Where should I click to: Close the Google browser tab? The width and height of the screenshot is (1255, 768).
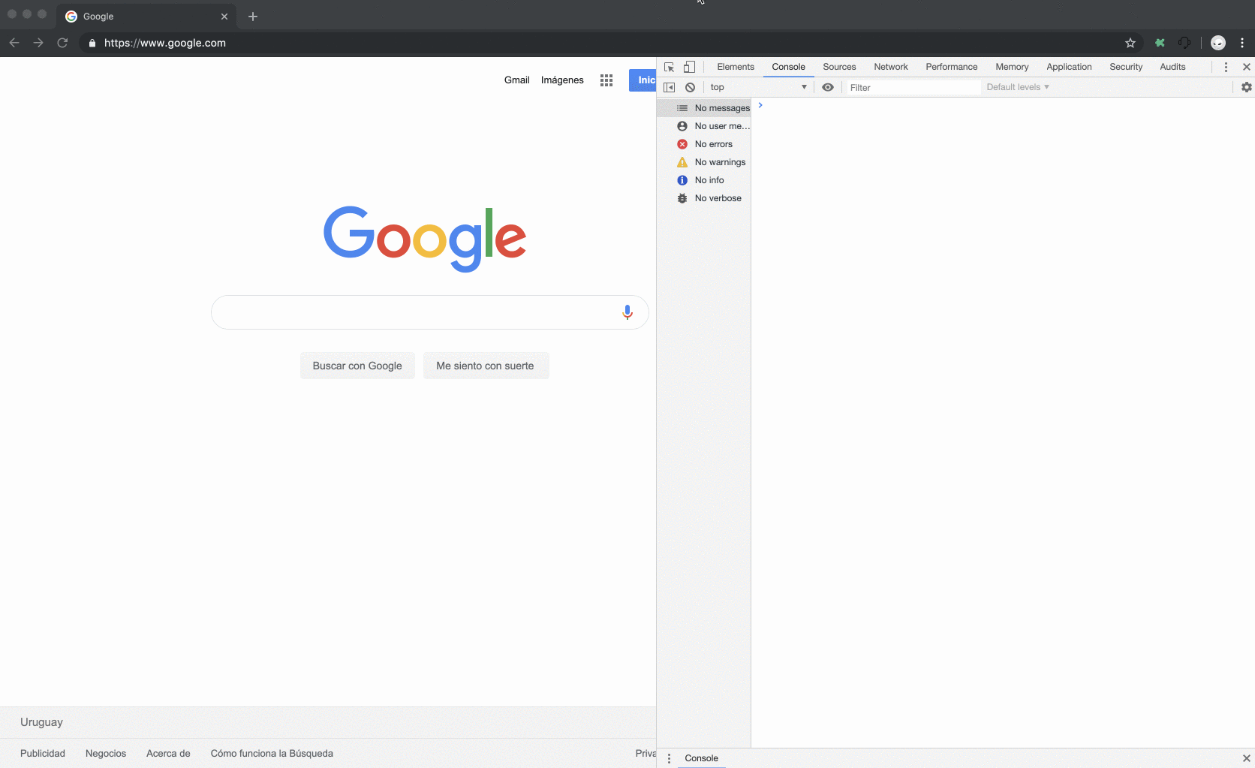[x=224, y=17]
